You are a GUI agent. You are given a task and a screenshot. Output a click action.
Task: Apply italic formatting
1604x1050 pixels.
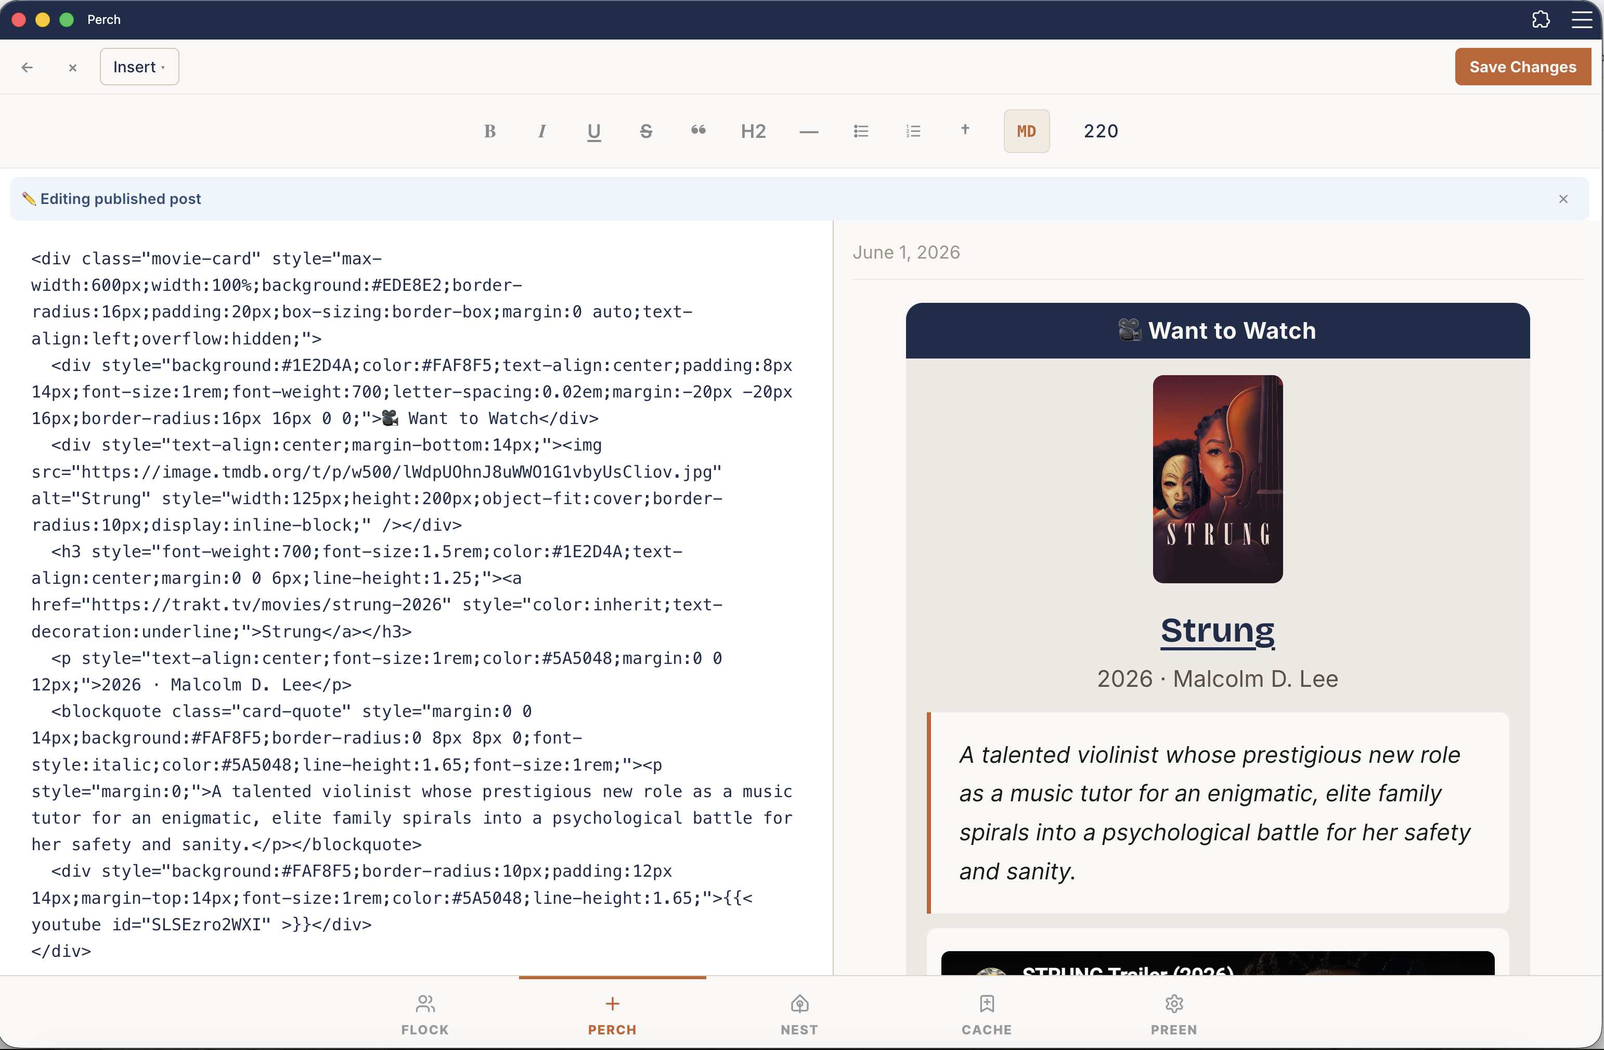pos(542,131)
